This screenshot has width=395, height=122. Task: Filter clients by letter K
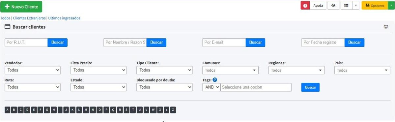click(x=72, y=110)
